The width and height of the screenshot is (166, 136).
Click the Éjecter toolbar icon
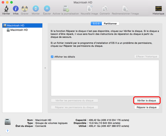tap(47, 8)
